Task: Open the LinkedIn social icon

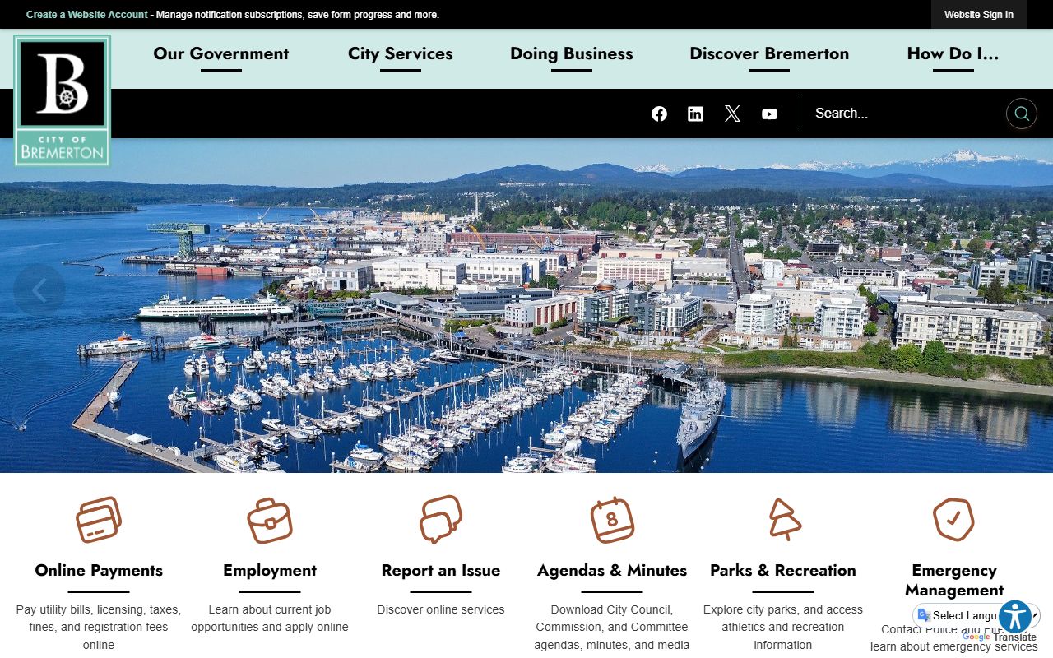Action: pyautogui.click(x=695, y=114)
